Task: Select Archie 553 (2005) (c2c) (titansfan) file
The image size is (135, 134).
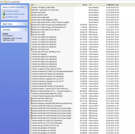Action: 45,67
